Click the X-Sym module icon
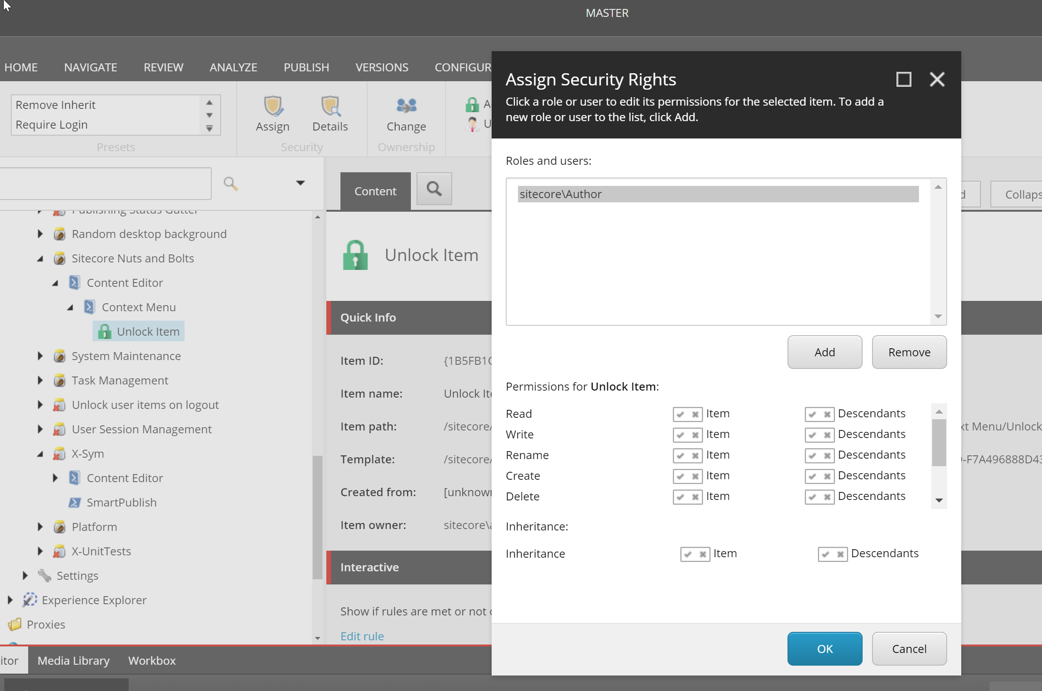This screenshot has width=1042, height=691. coord(60,453)
